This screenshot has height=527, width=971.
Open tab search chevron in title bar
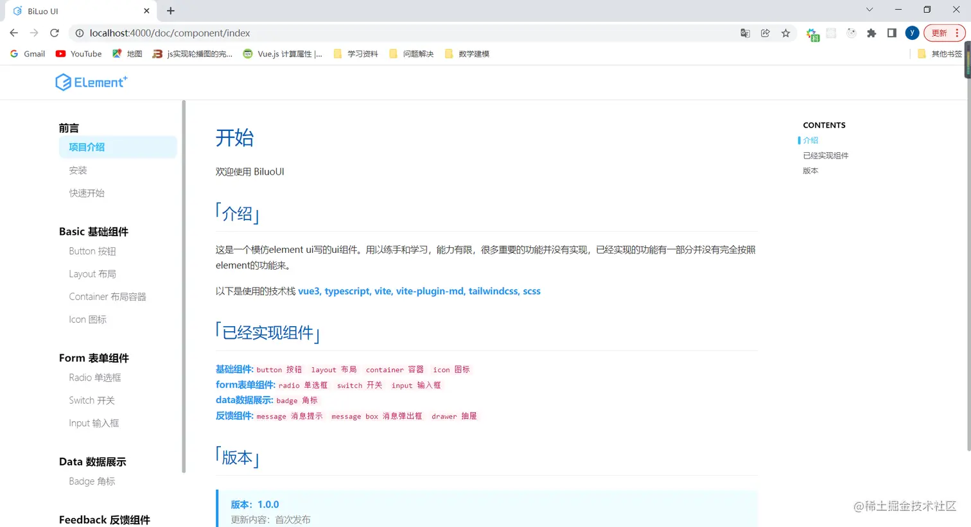tap(870, 10)
